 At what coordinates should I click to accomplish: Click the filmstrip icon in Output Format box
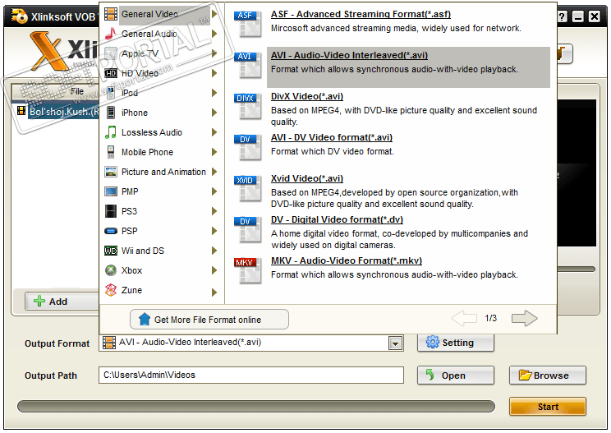108,343
